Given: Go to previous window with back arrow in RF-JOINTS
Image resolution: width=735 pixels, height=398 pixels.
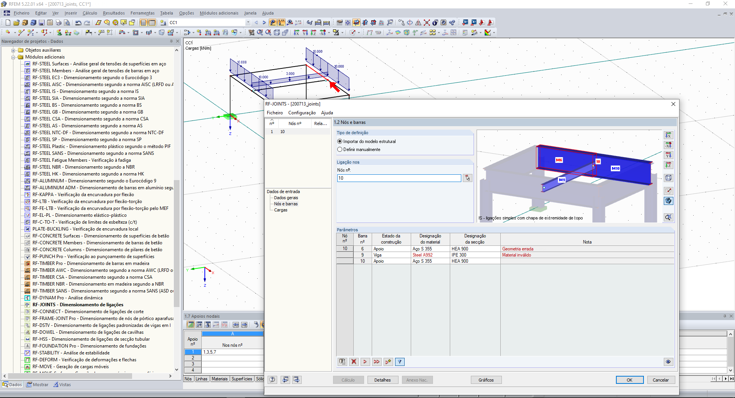Looking at the screenshot, I should 285,380.
